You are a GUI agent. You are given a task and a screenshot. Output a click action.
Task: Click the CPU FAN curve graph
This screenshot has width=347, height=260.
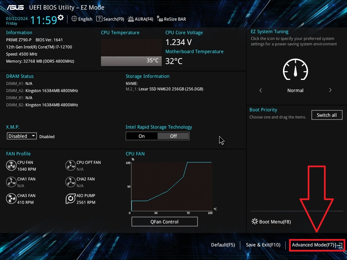[171, 186]
